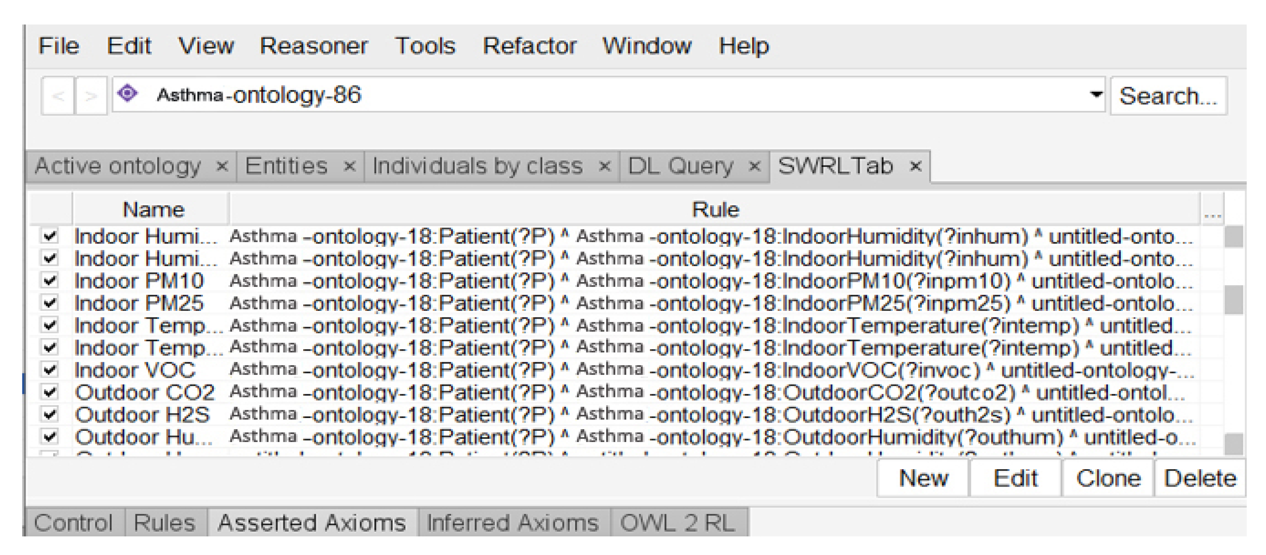Toggle the Indoor VOC rule checkbox
The width and height of the screenshot is (1266, 555).
(50, 369)
